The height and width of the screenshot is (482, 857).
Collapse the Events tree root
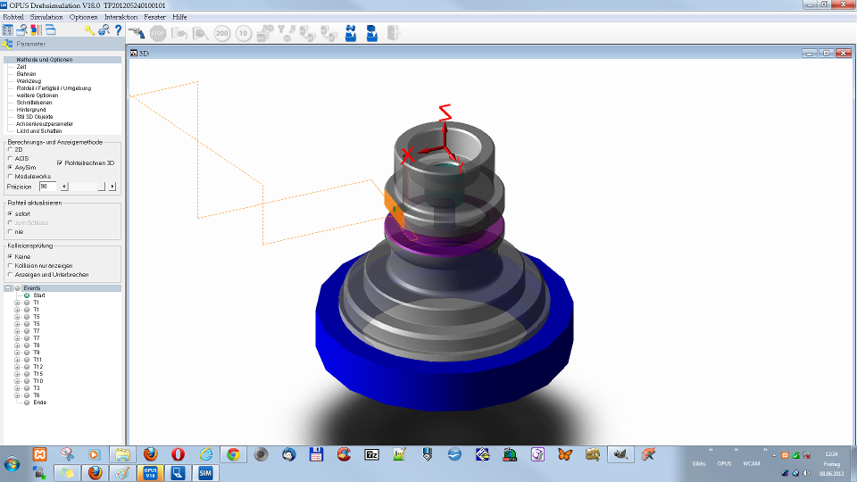(x=8, y=288)
